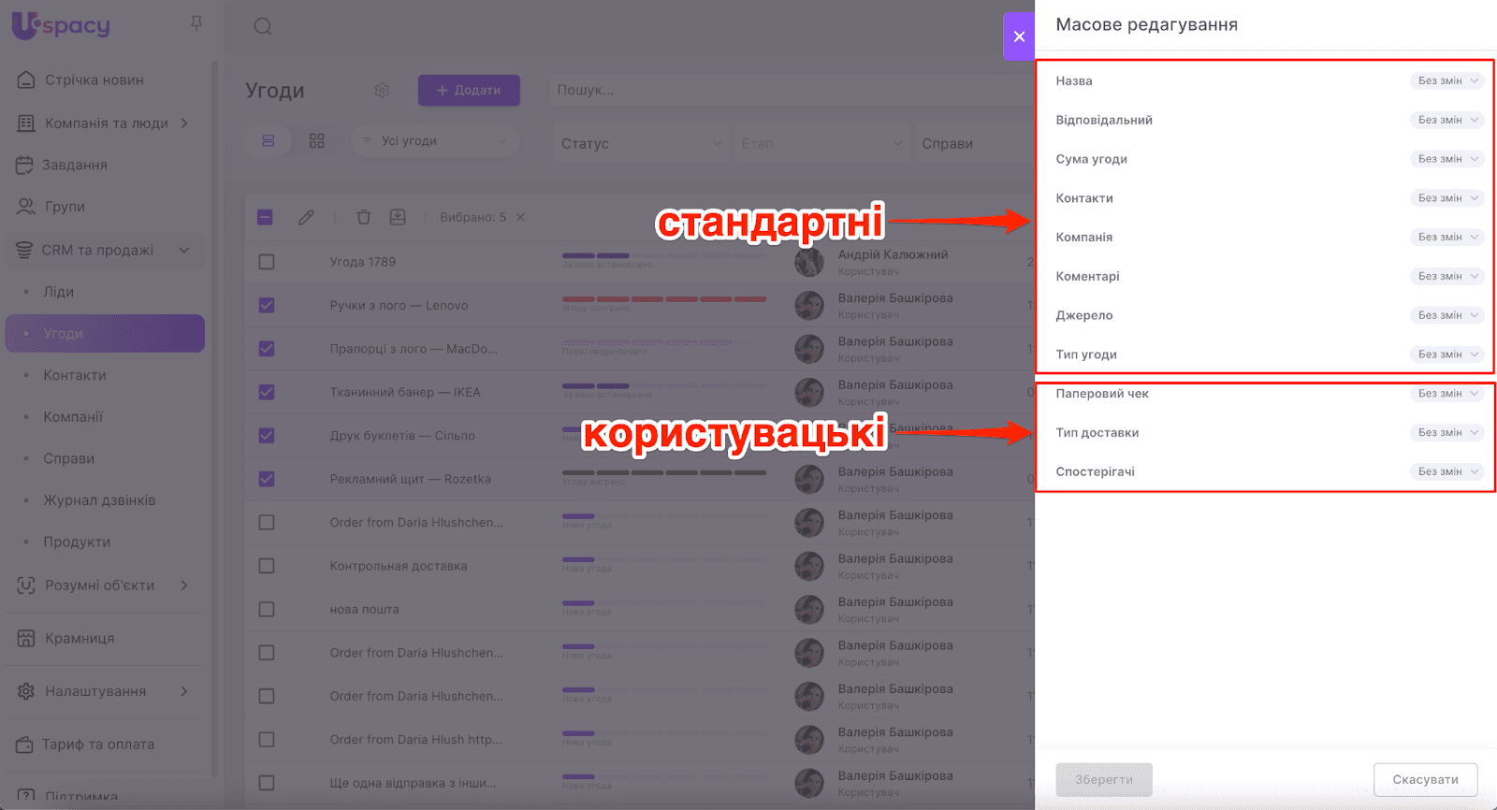Screen dimensions: 1497x810
Task: Click the Скасувати button
Action: pyautogui.click(x=1425, y=780)
